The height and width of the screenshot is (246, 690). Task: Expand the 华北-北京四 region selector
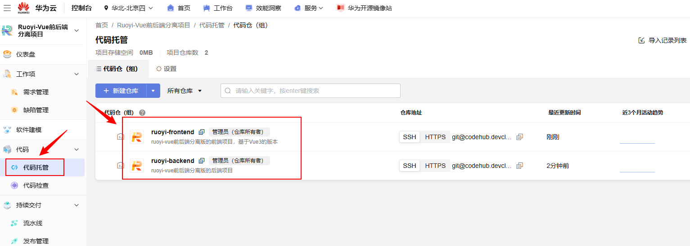(x=128, y=8)
